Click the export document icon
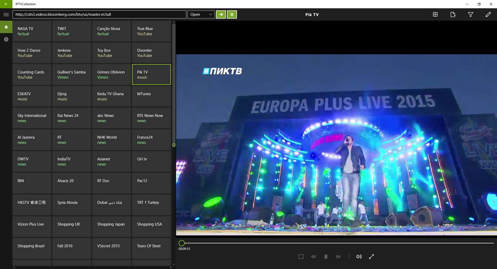 tap(453, 14)
